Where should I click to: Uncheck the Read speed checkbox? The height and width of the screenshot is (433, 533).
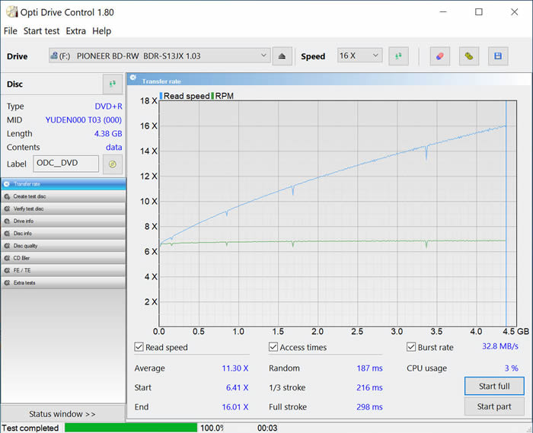(139, 348)
